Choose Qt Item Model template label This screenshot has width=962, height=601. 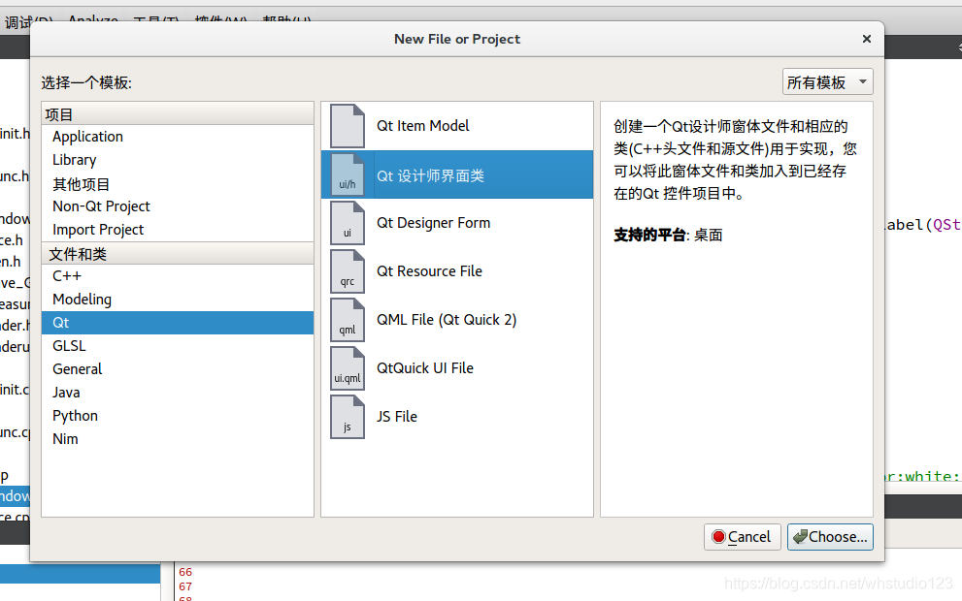pyautogui.click(x=422, y=126)
